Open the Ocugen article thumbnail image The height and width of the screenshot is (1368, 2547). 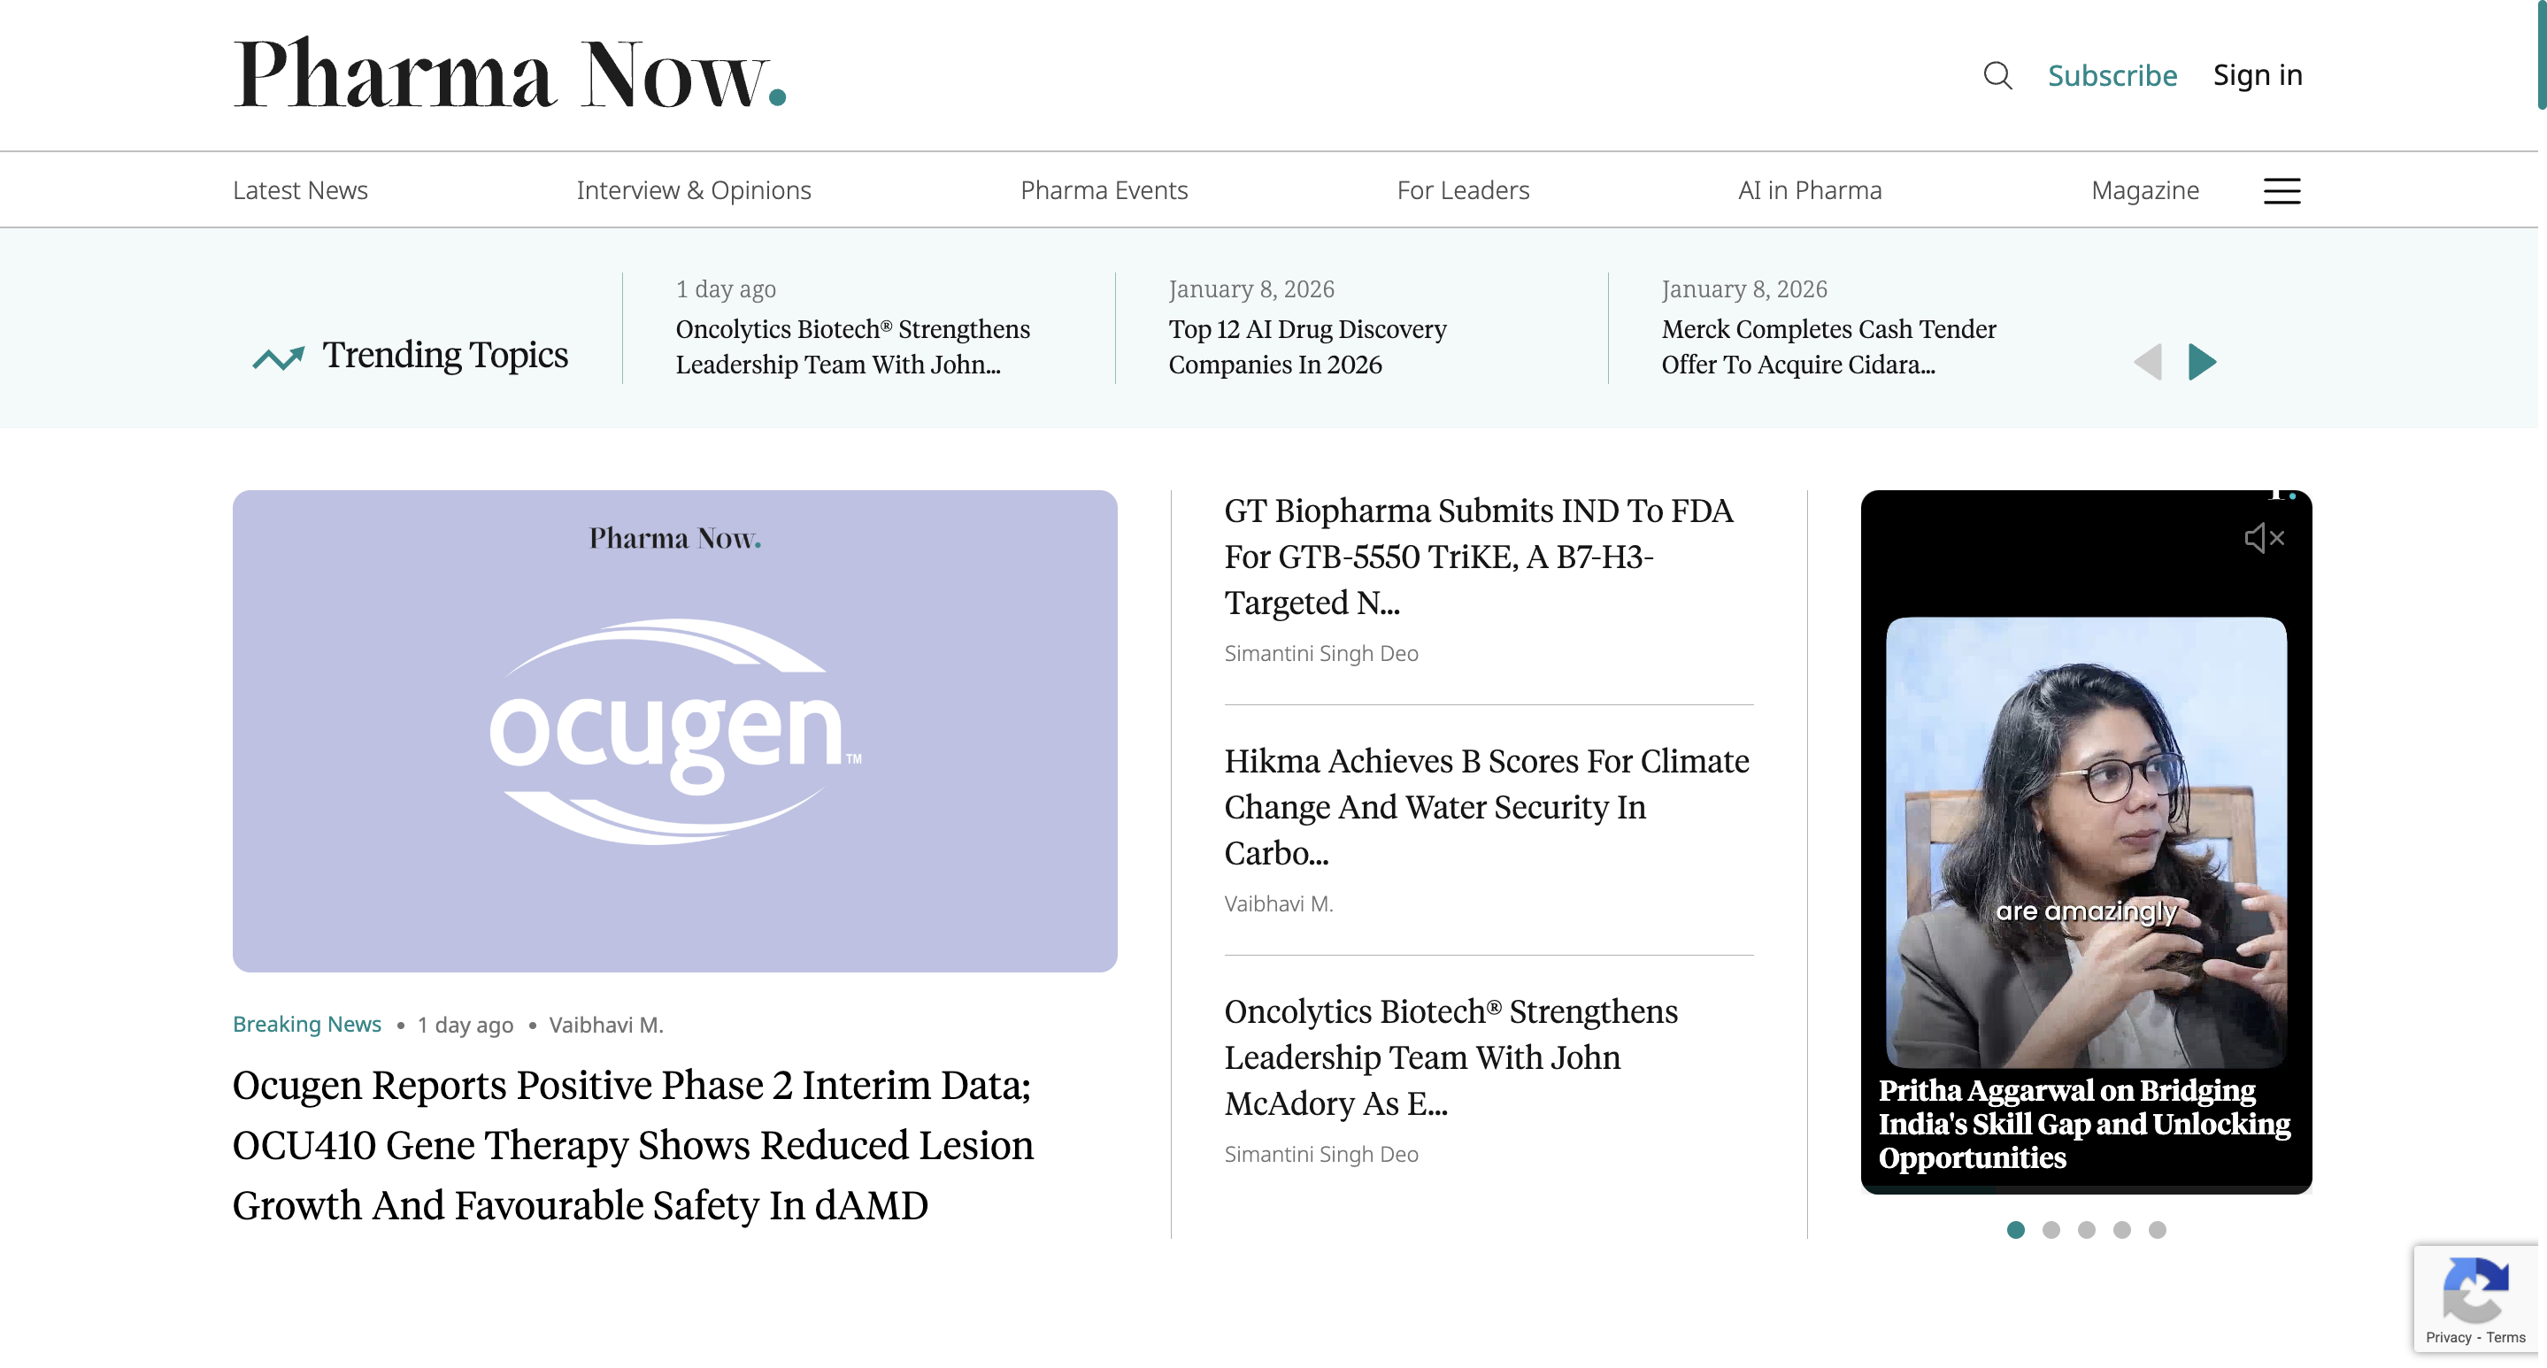674,731
